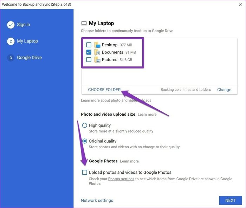Open Network settings
Image resolution: width=246 pixels, height=208 pixels.
tap(97, 201)
